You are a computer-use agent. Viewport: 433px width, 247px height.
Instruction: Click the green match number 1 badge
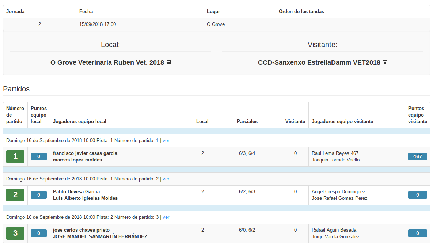coord(15,157)
